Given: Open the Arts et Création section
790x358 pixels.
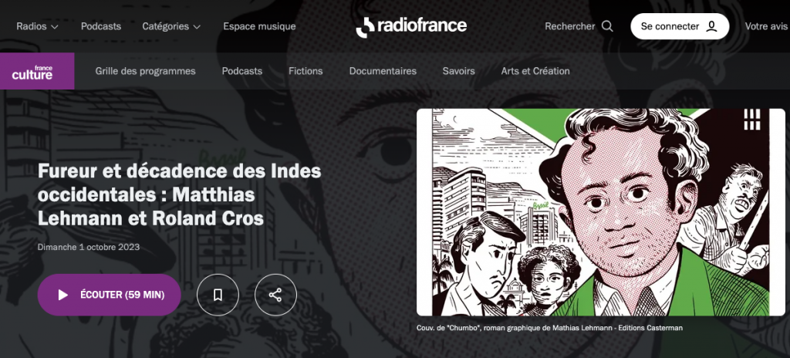Looking at the screenshot, I should [535, 71].
